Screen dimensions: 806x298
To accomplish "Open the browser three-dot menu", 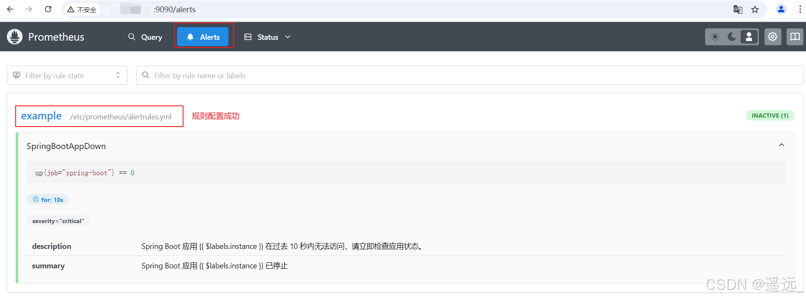I will pyautogui.click(x=800, y=9).
